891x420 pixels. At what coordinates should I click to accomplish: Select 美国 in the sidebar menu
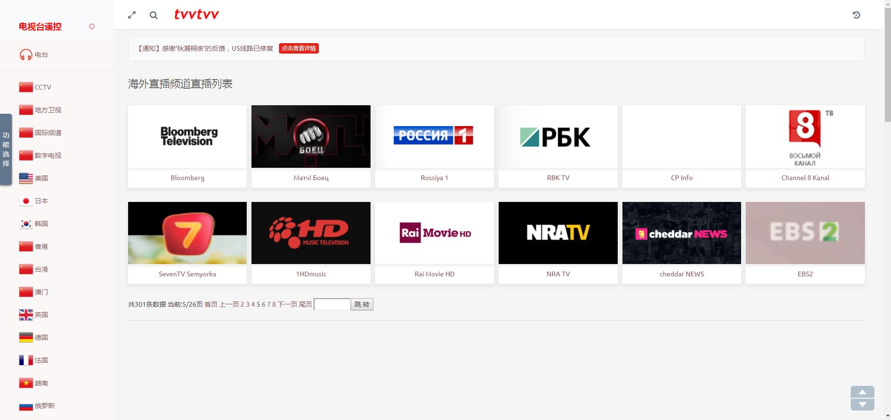pos(41,178)
